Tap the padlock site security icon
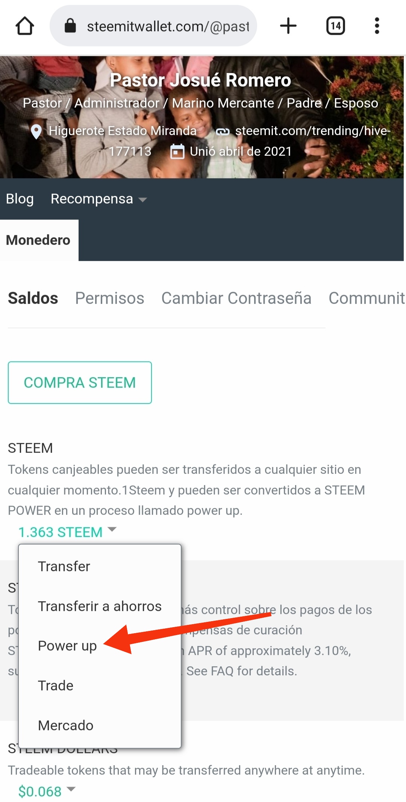Viewport: 406px width, 802px height. [x=70, y=26]
